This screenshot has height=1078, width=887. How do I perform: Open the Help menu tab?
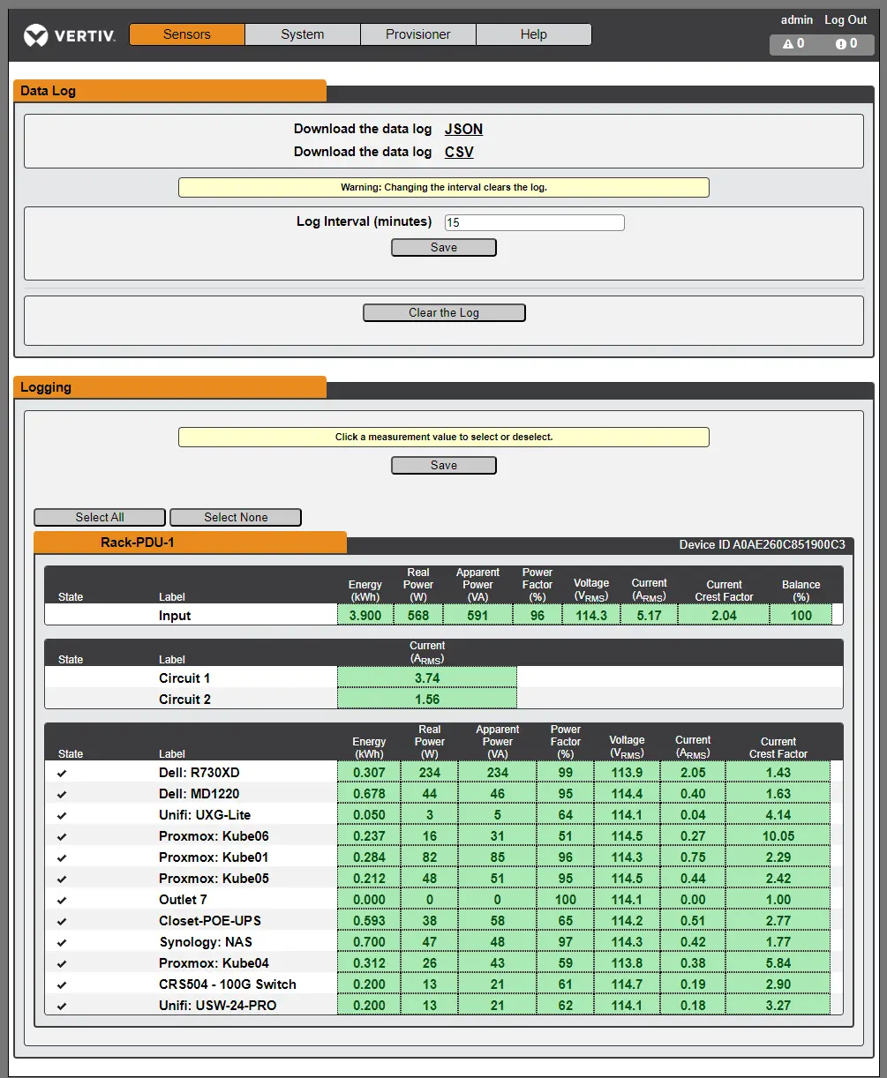533,34
